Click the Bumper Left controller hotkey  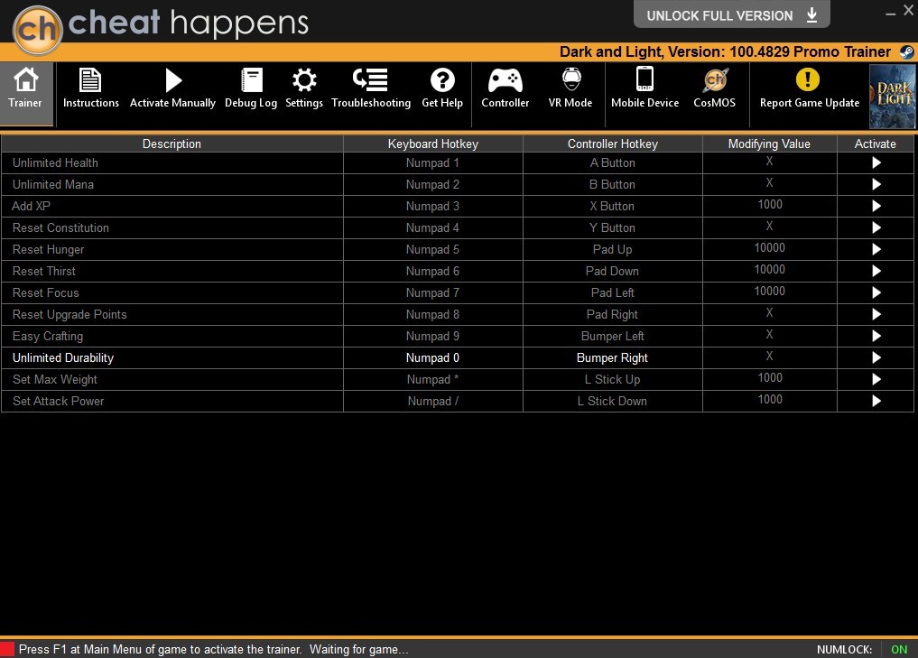[x=612, y=336]
